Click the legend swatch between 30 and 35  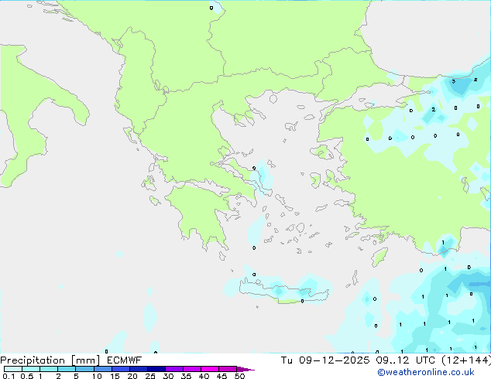click(173, 369)
